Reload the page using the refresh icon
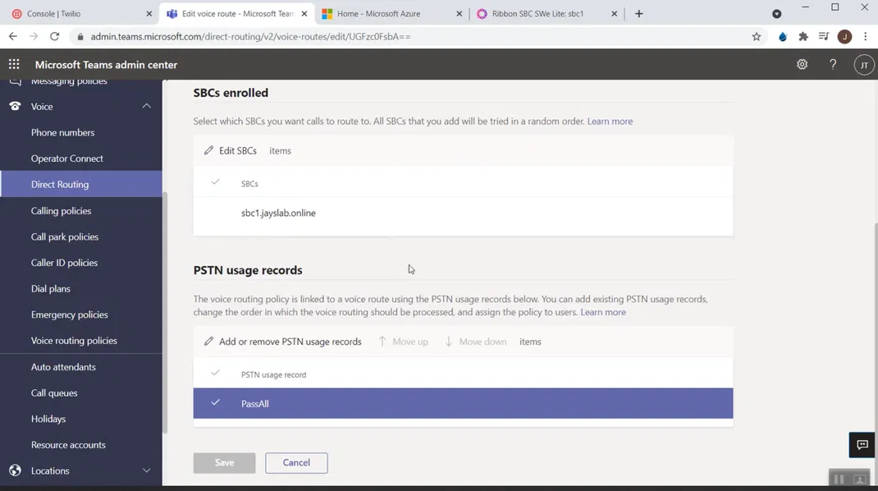The height and width of the screenshot is (491, 878). click(55, 37)
